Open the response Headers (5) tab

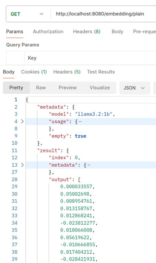pos(67,72)
